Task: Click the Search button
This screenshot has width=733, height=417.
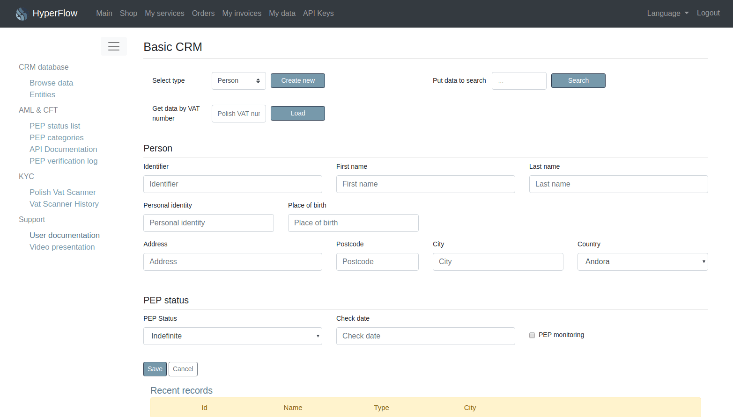Action: (x=578, y=80)
